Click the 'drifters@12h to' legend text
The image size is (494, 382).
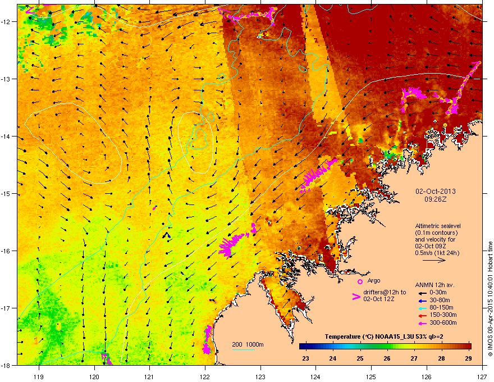(385, 292)
